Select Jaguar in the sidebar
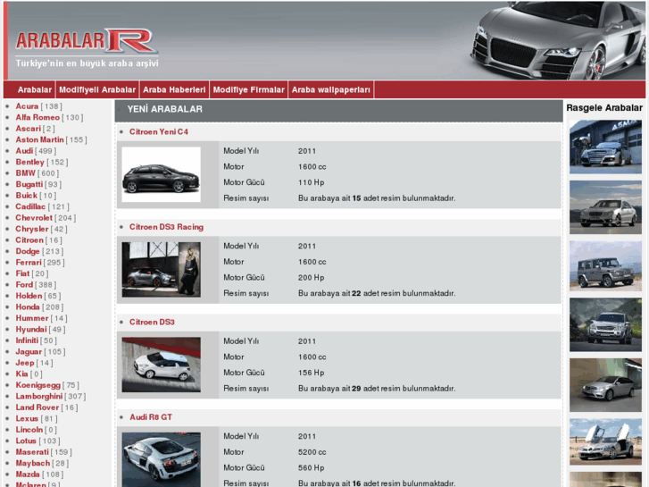 [29, 352]
